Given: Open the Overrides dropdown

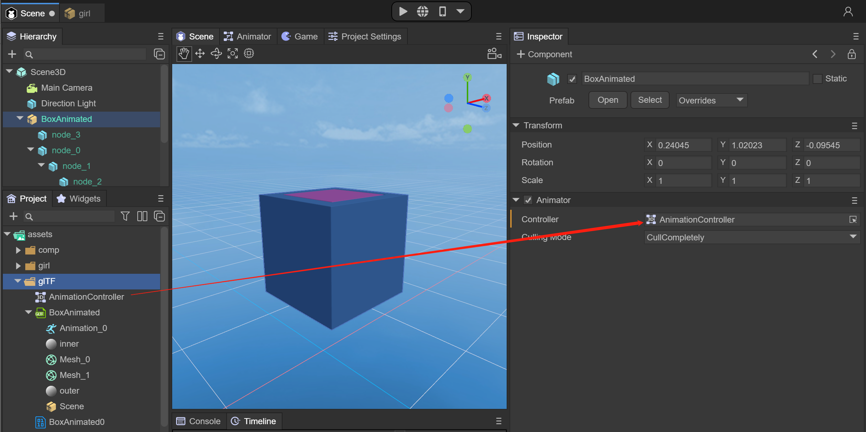Looking at the screenshot, I should pyautogui.click(x=711, y=100).
